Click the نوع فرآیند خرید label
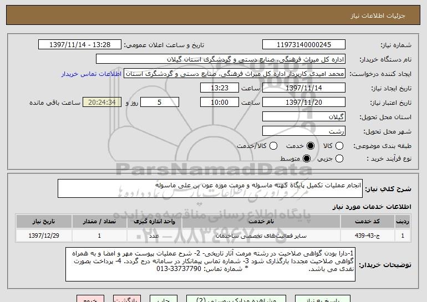The image size is (427, 302). pos(389,158)
